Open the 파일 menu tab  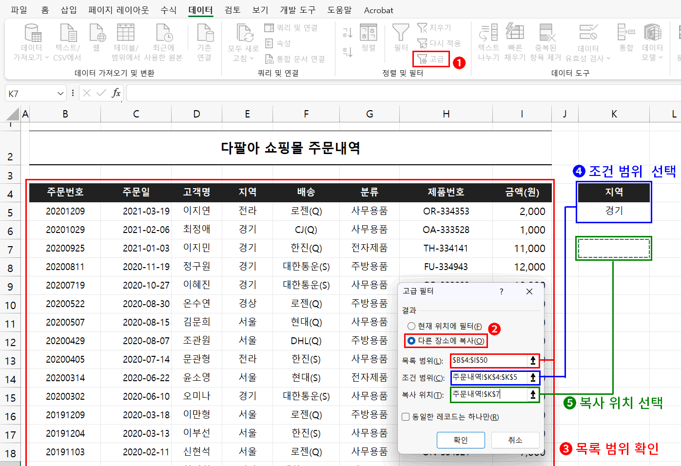coord(19,10)
